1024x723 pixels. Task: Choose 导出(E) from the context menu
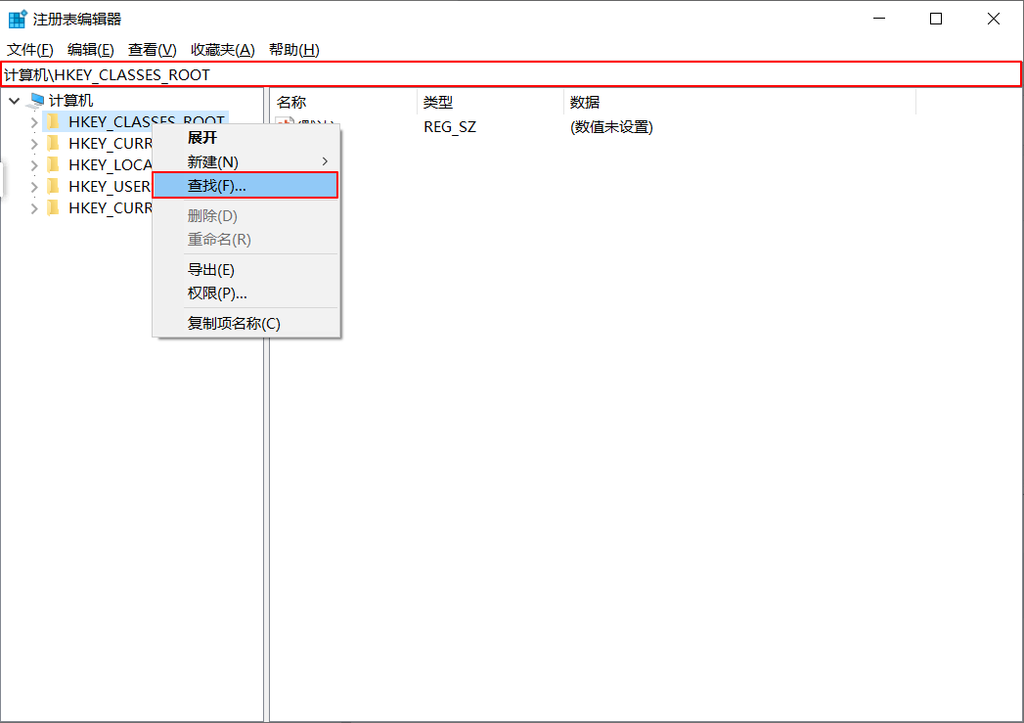pyautogui.click(x=245, y=270)
